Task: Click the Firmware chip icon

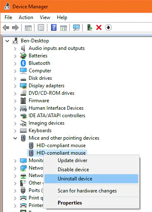Action: pyautogui.click(x=23, y=101)
